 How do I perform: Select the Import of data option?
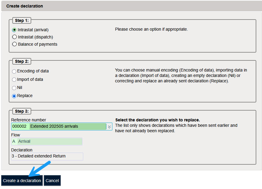pyautogui.click(x=14, y=80)
